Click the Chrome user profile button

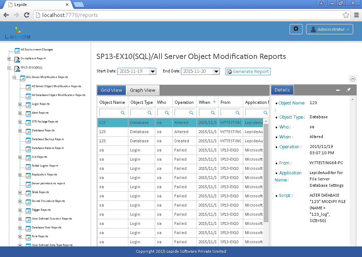(x=321, y=3)
